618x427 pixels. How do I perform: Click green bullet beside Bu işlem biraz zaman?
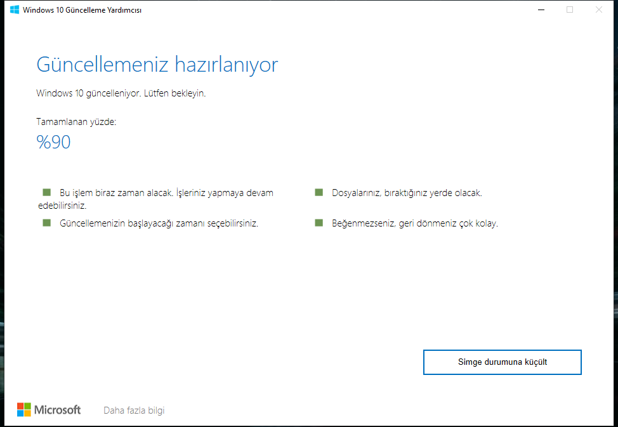tap(46, 192)
